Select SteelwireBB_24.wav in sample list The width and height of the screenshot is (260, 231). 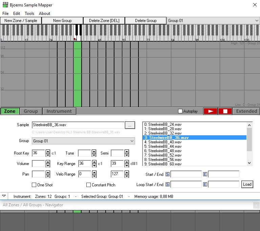pos(194,124)
